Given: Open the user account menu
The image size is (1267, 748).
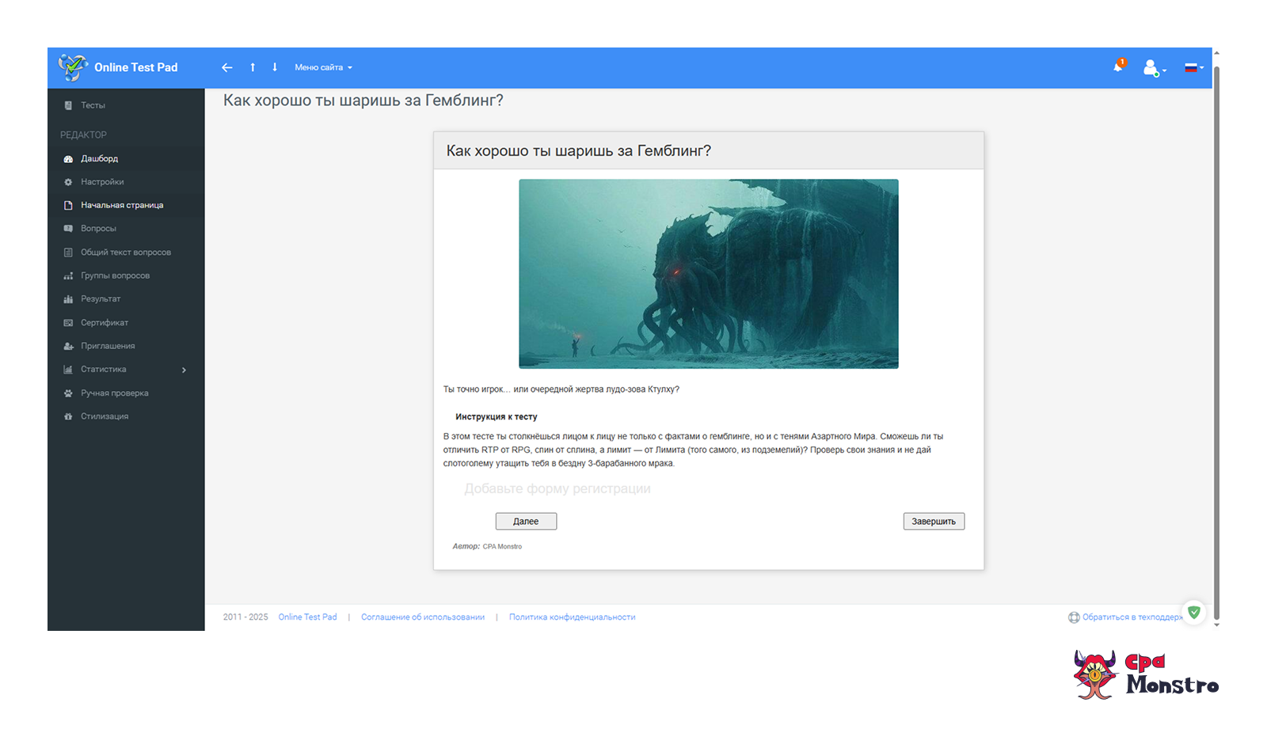Looking at the screenshot, I should tap(1154, 68).
